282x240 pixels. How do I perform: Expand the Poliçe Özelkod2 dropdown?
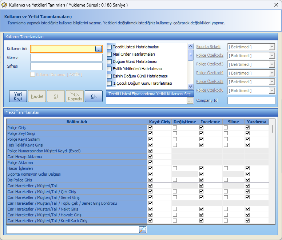[272, 56]
